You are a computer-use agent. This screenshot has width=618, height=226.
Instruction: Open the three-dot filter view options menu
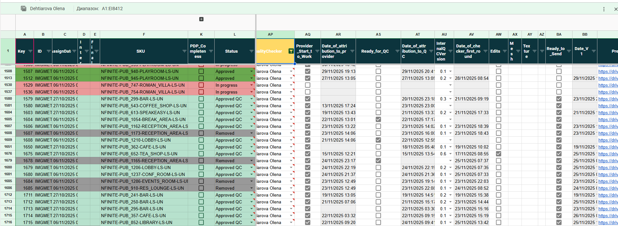(604, 9)
